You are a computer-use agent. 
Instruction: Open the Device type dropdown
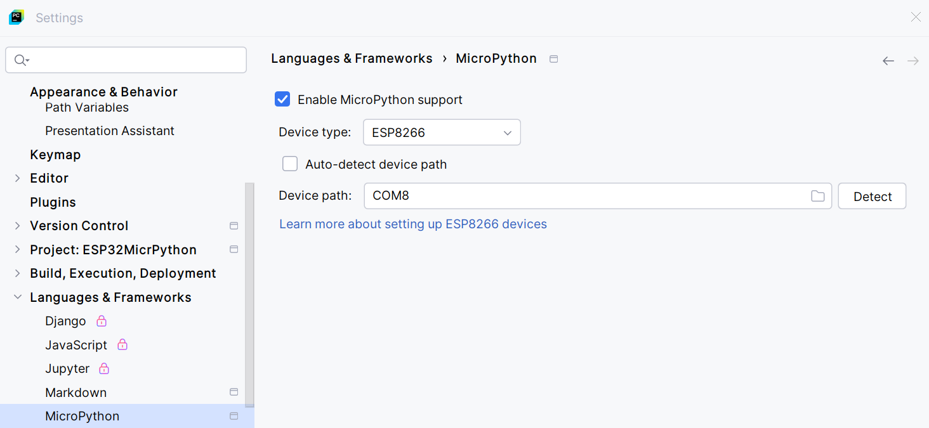click(x=442, y=133)
